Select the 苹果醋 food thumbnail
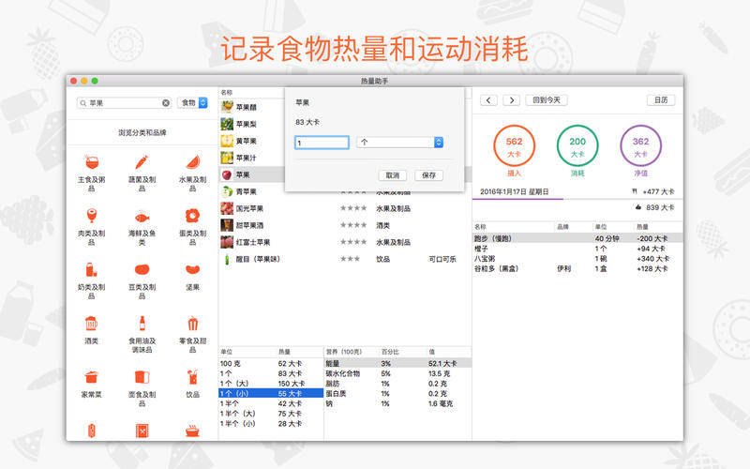The width and height of the screenshot is (750, 469). (x=227, y=107)
